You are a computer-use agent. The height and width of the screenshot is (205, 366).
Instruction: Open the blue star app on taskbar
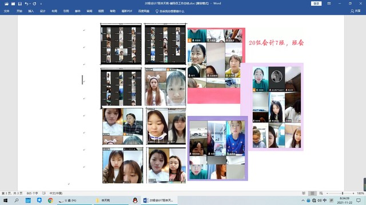(39, 200)
